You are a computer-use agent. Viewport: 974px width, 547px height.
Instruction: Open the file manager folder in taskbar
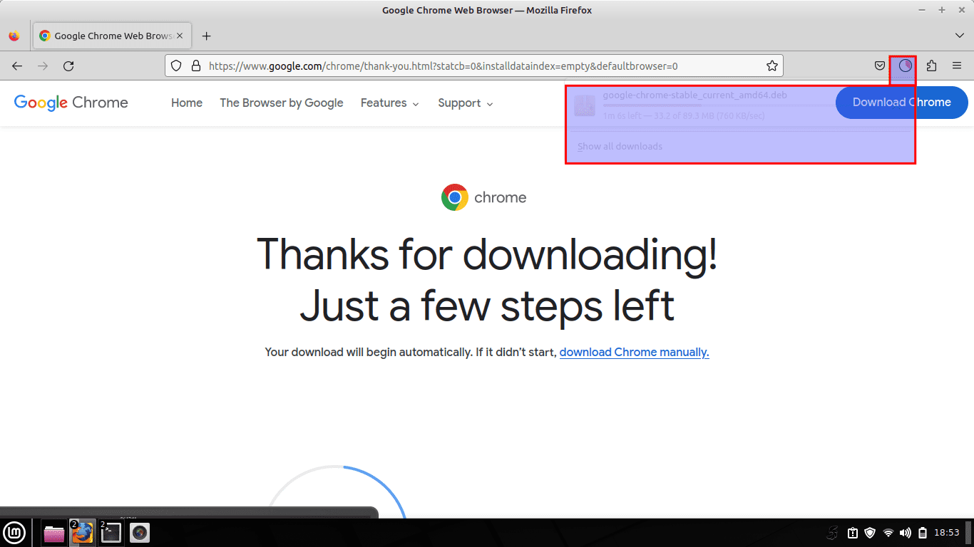pos(54,532)
